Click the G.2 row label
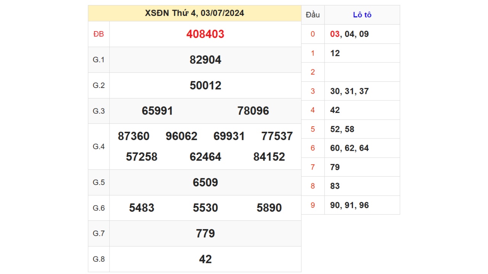This screenshot has width=488, height=274. [99, 85]
